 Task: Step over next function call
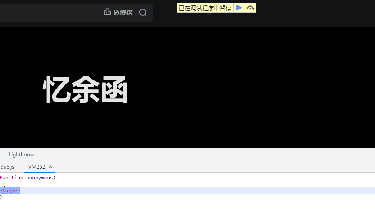coord(251,8)
